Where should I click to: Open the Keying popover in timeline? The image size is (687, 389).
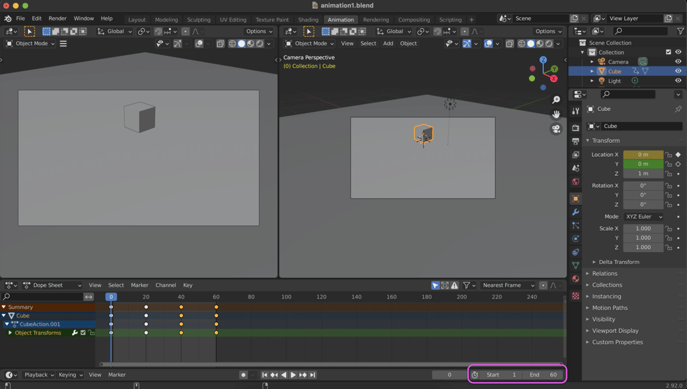[70, 375]
